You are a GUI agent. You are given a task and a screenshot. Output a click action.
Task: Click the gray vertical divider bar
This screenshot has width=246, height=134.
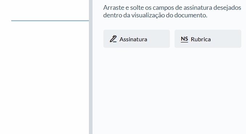coord(91,67)
